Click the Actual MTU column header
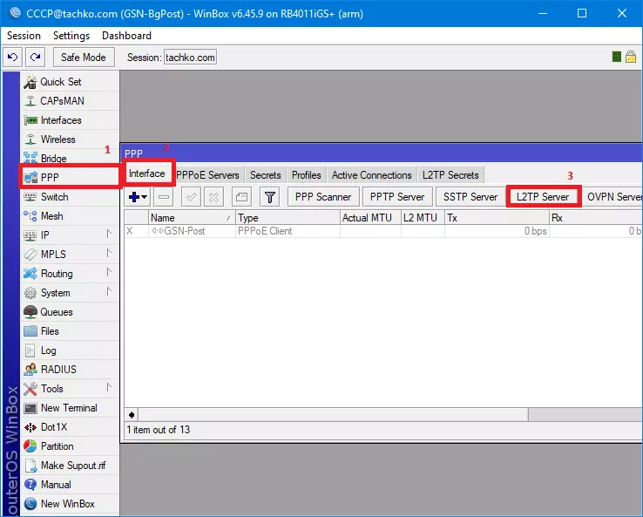643x517 pixels. click(370, 218)
